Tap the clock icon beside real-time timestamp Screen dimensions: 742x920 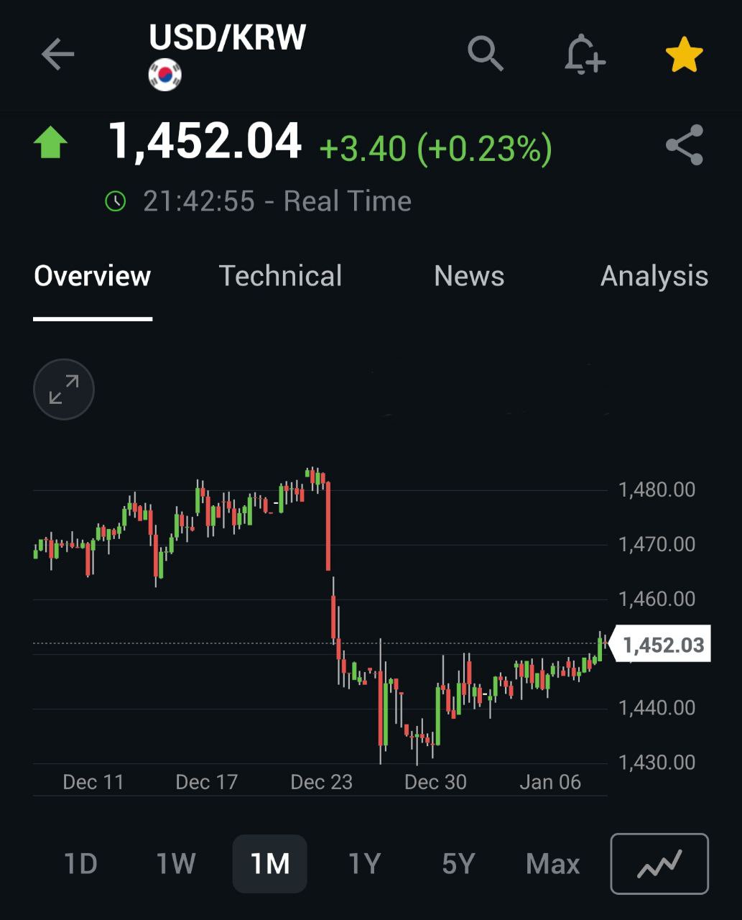116,201
